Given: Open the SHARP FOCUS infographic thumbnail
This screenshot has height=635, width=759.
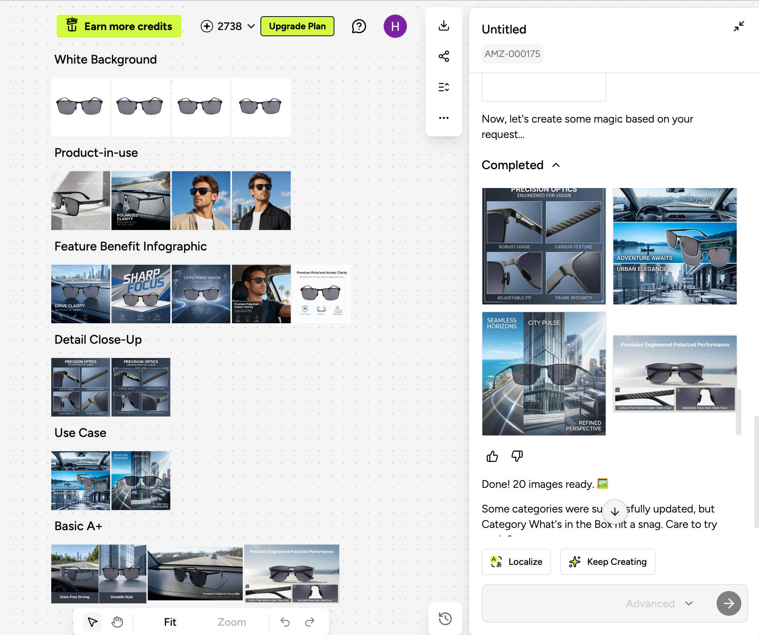Looking at the screenshot, I should point(141,294).
